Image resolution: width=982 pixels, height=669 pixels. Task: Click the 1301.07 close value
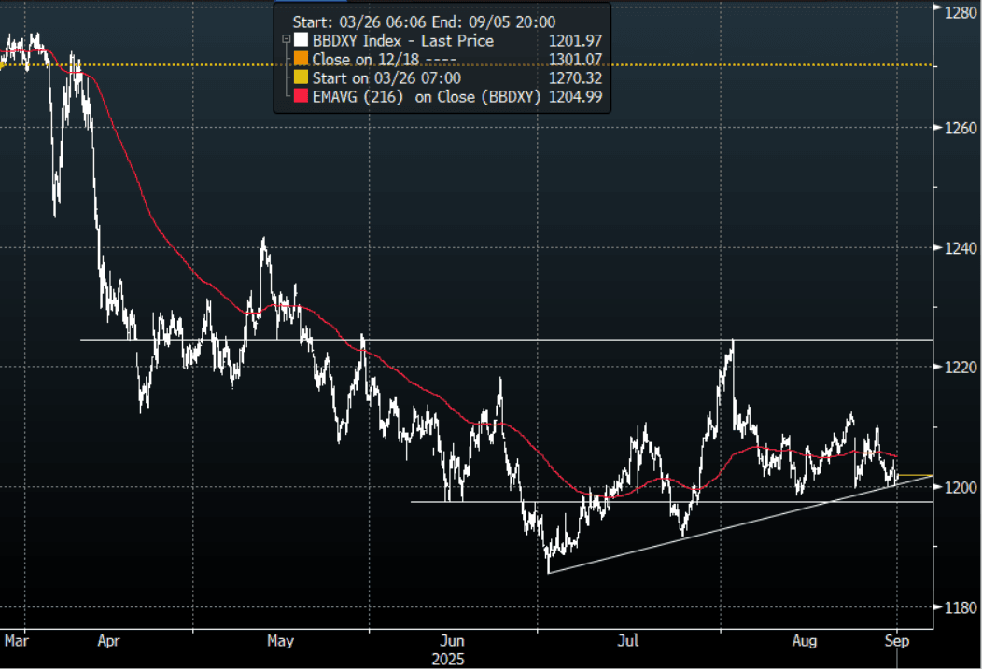[x=575, y=60]
